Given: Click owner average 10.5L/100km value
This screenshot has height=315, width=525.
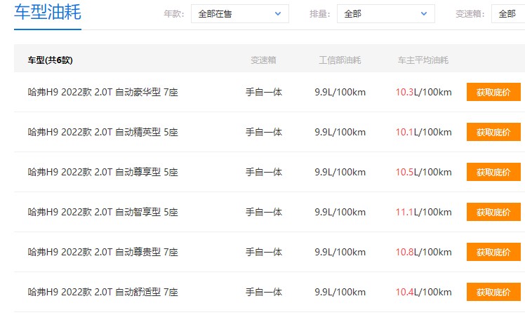Looking at the screenshot, I should pos(423,172).
